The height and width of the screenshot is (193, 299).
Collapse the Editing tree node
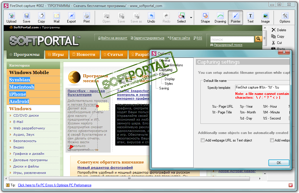tap(156, 74)
